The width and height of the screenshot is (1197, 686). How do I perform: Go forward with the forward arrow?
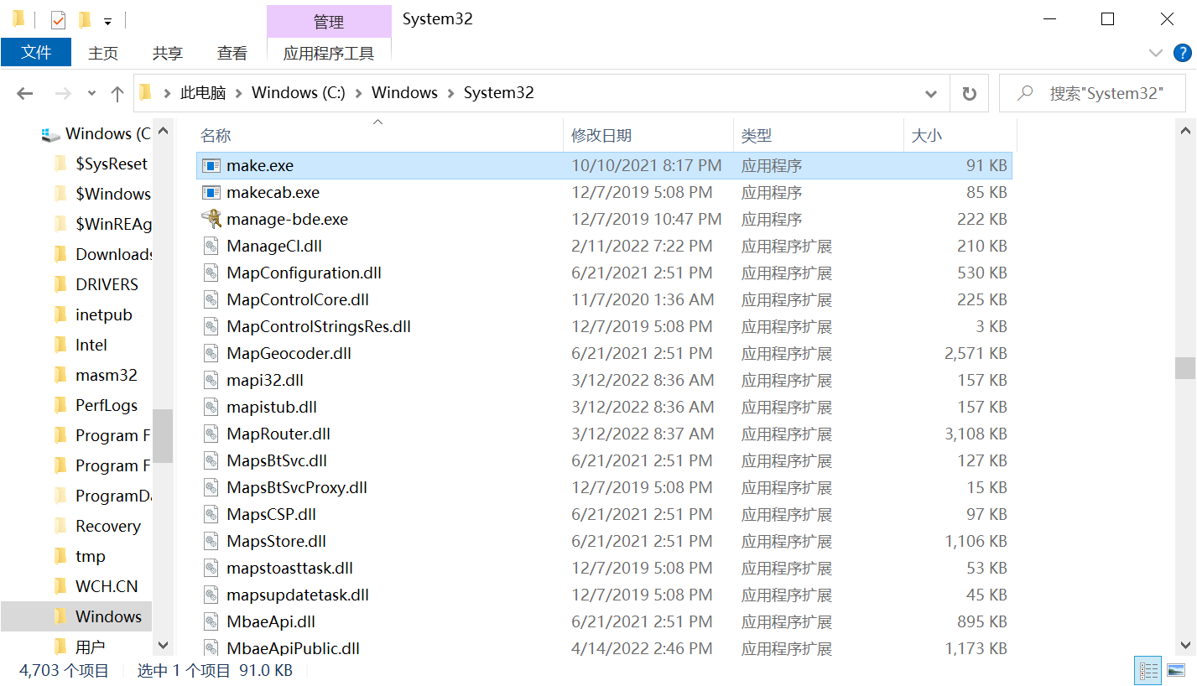pos(63,93)
